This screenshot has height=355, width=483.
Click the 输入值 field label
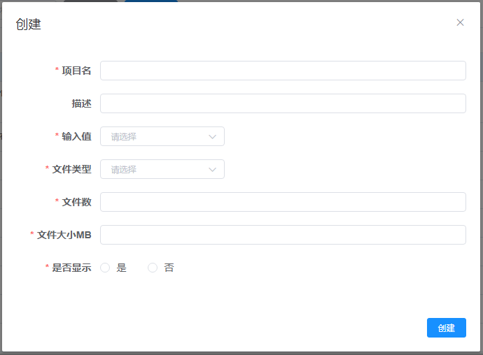tap(76, 136)
